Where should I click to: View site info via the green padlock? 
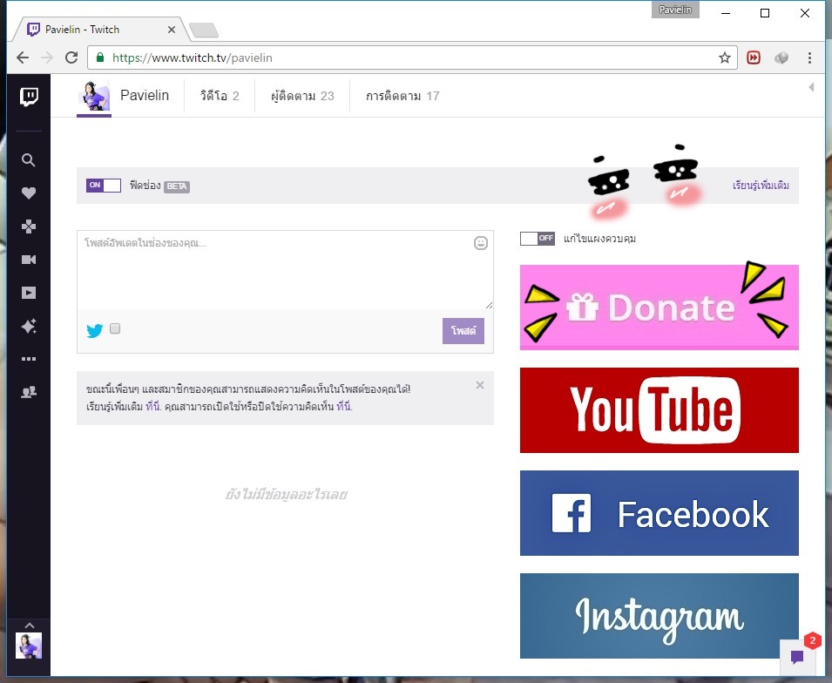click(100, 57)
